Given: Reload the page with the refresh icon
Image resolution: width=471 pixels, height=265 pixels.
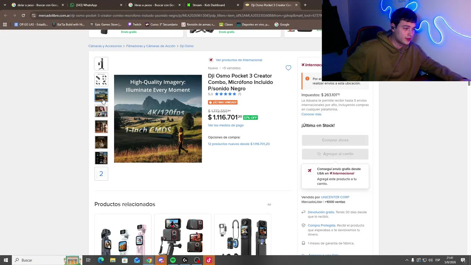Looking at the screenshot, I should click(23, 15).
